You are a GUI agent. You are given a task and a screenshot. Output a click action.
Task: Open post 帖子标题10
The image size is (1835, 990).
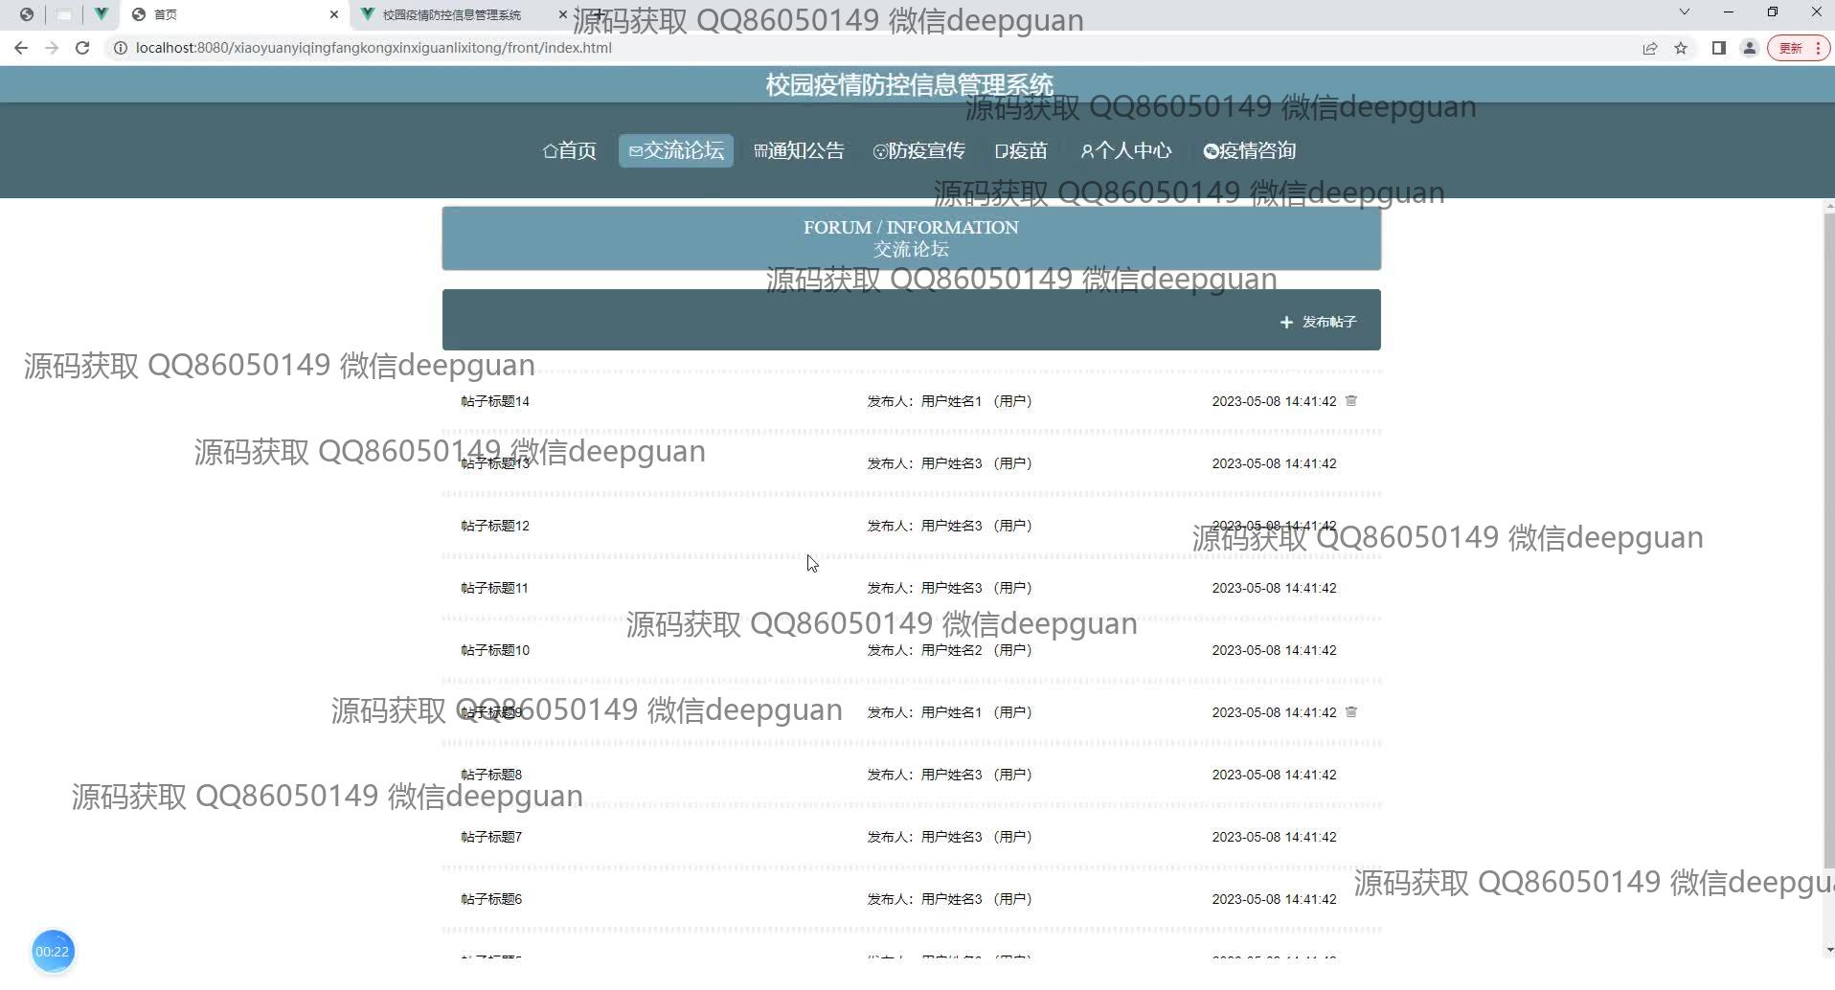(495, 650)
